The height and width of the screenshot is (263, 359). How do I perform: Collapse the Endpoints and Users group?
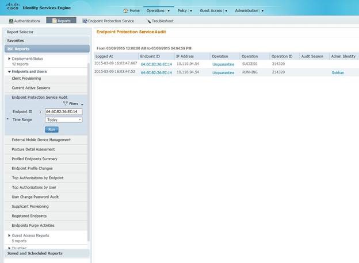coord(9,72)
